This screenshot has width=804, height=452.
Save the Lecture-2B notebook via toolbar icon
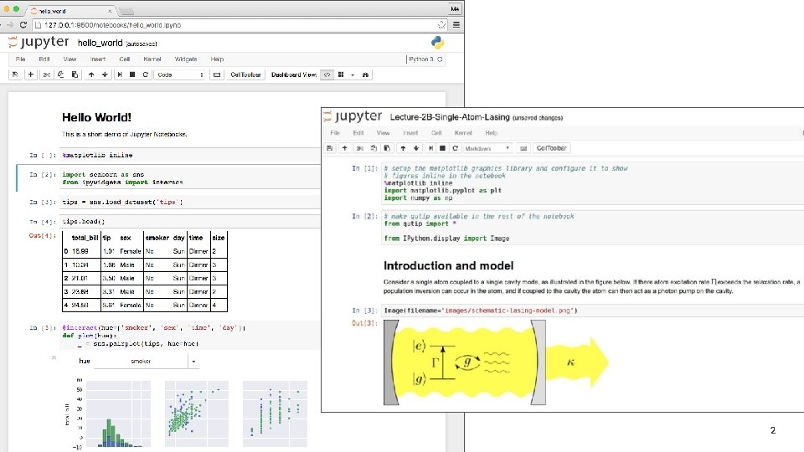point(330,148)
